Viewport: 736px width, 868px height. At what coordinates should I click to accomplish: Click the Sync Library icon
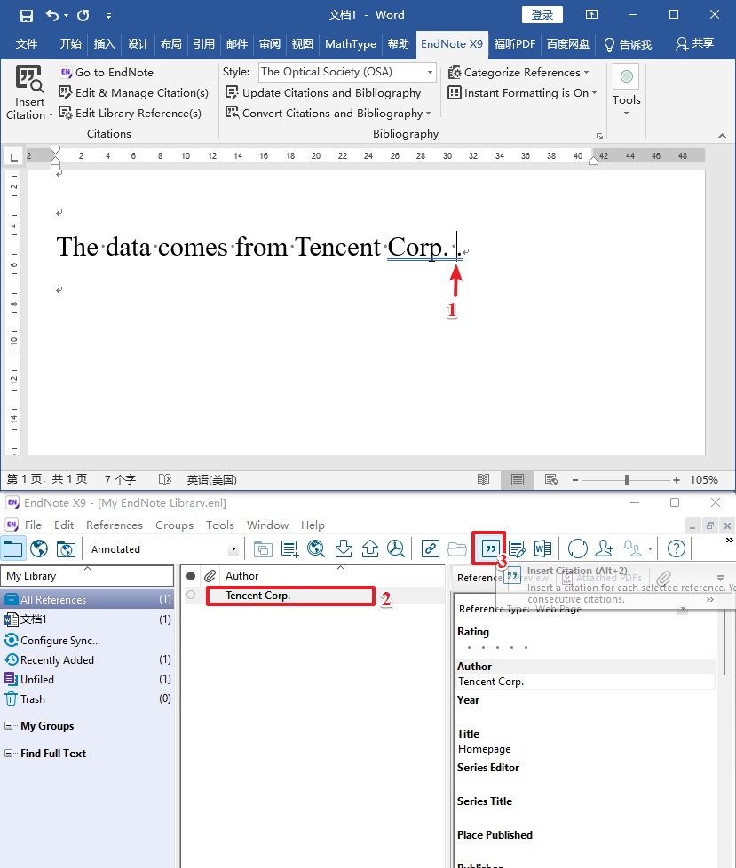[x=578, y=549]
